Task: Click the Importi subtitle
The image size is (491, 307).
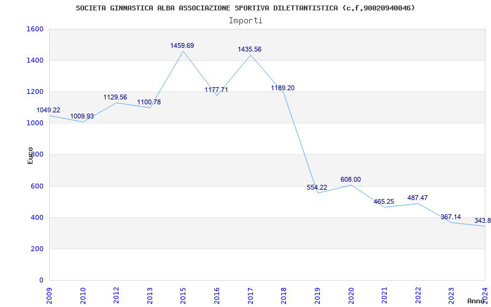Action: point(245,21)
